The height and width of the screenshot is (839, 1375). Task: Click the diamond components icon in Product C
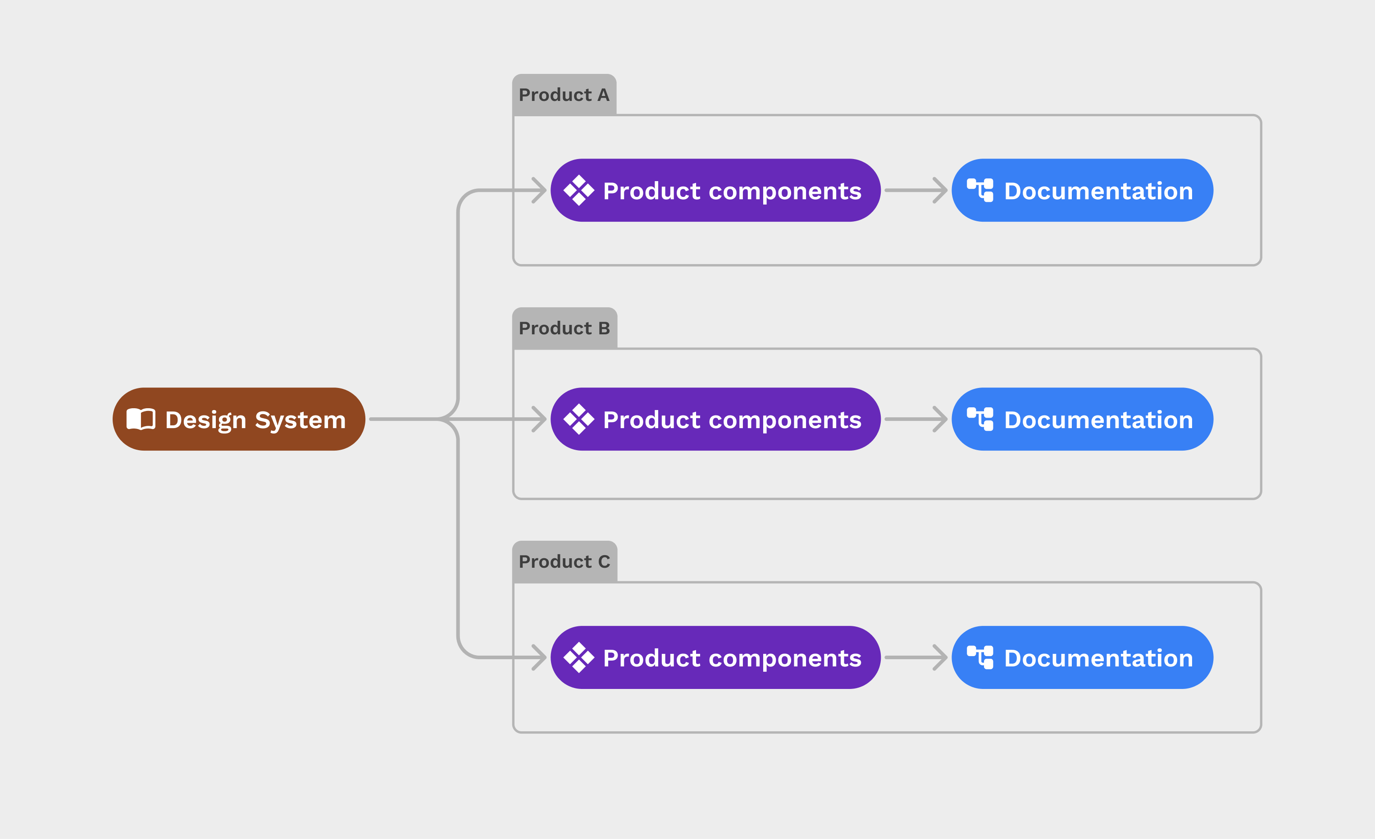(578, 657)
